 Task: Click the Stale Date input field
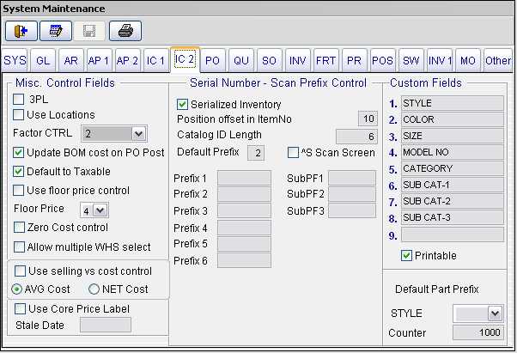point(106,325)
